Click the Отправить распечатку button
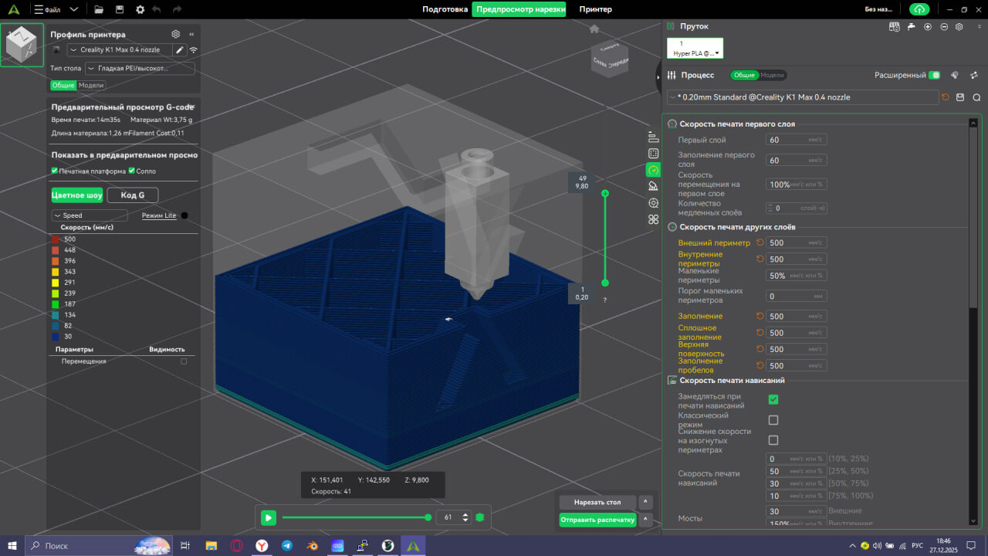The height and width of the screenshot is (556, 988). pos(597,520)
